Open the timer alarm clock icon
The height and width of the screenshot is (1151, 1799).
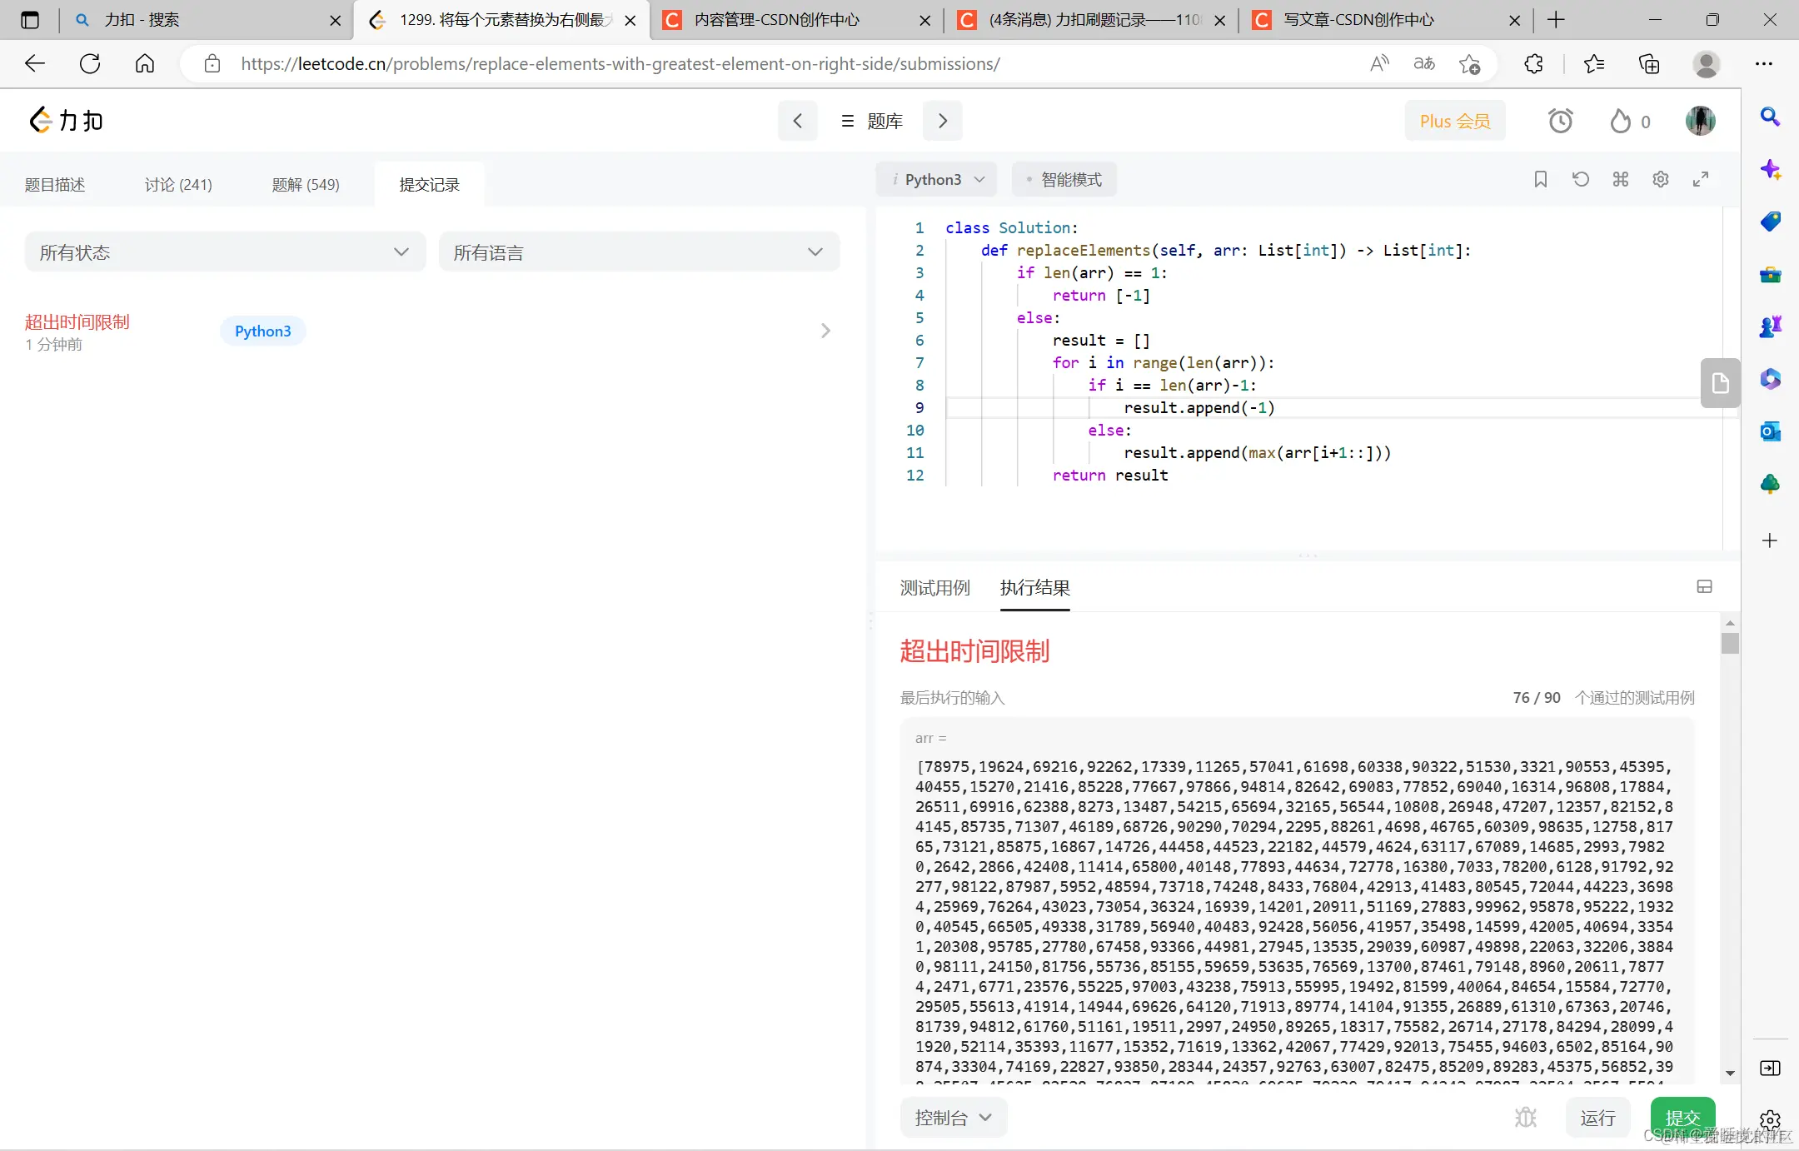[1560, 122]
